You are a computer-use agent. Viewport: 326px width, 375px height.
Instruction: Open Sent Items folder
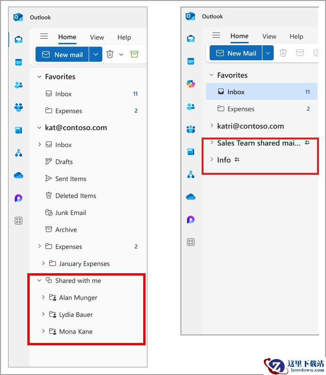point(88,179)
